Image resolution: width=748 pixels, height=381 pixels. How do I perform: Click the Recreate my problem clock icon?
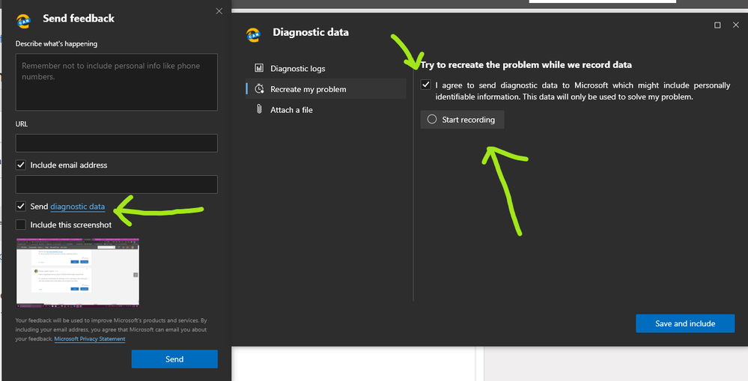click(x=259, y=88)
